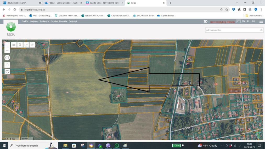Switch to the Roundcube :: INBOX tab
Image resolution: width=265 pixels, height=149 pixels.
[22, 3]
